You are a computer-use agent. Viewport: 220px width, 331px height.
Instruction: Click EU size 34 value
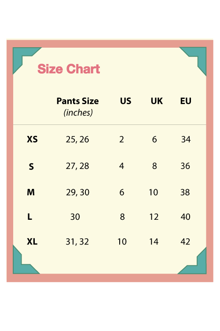pos(186,139)
